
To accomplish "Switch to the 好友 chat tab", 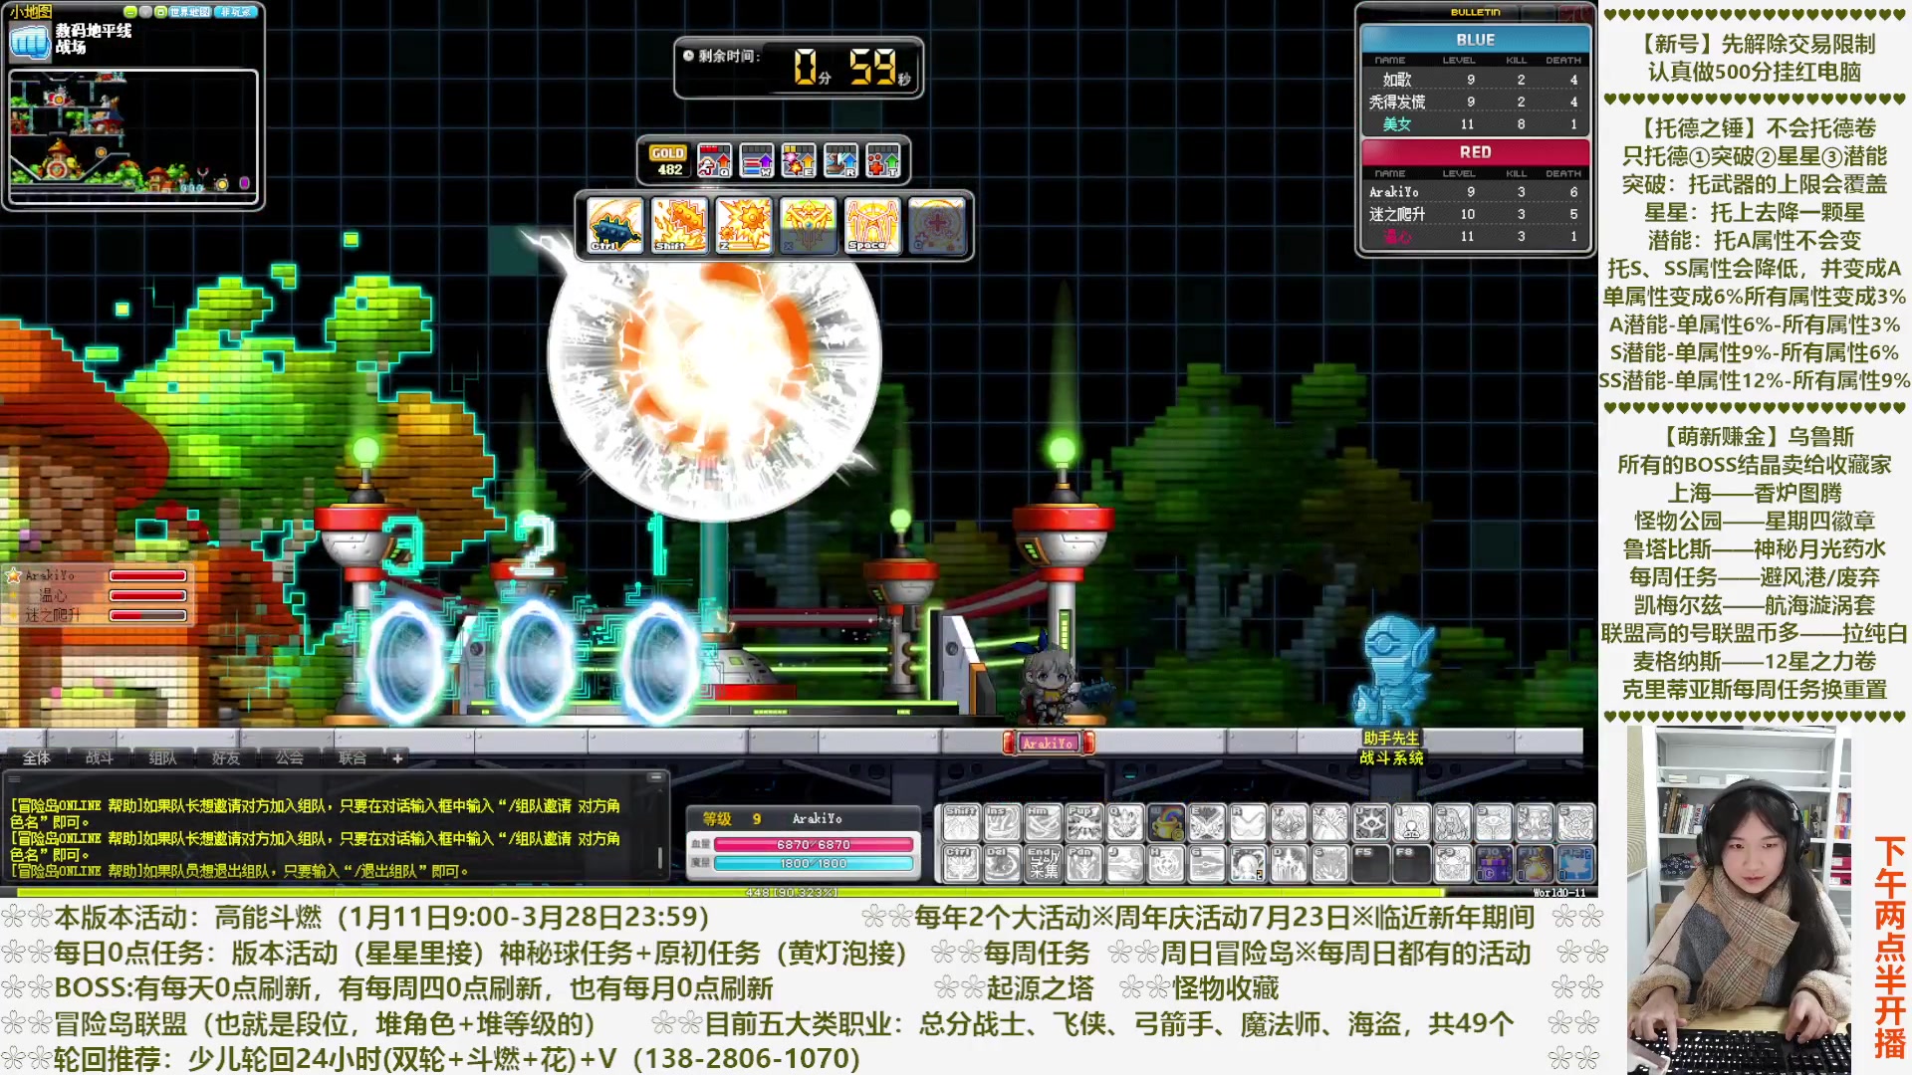I will click(x=226, y=758).
